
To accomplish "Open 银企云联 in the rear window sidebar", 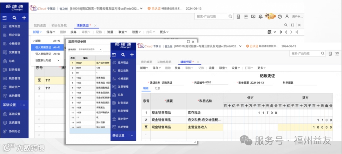I will 14,35.
